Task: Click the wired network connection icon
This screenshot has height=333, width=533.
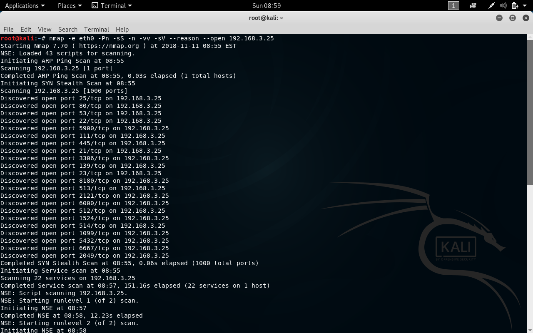Action: 492,5
